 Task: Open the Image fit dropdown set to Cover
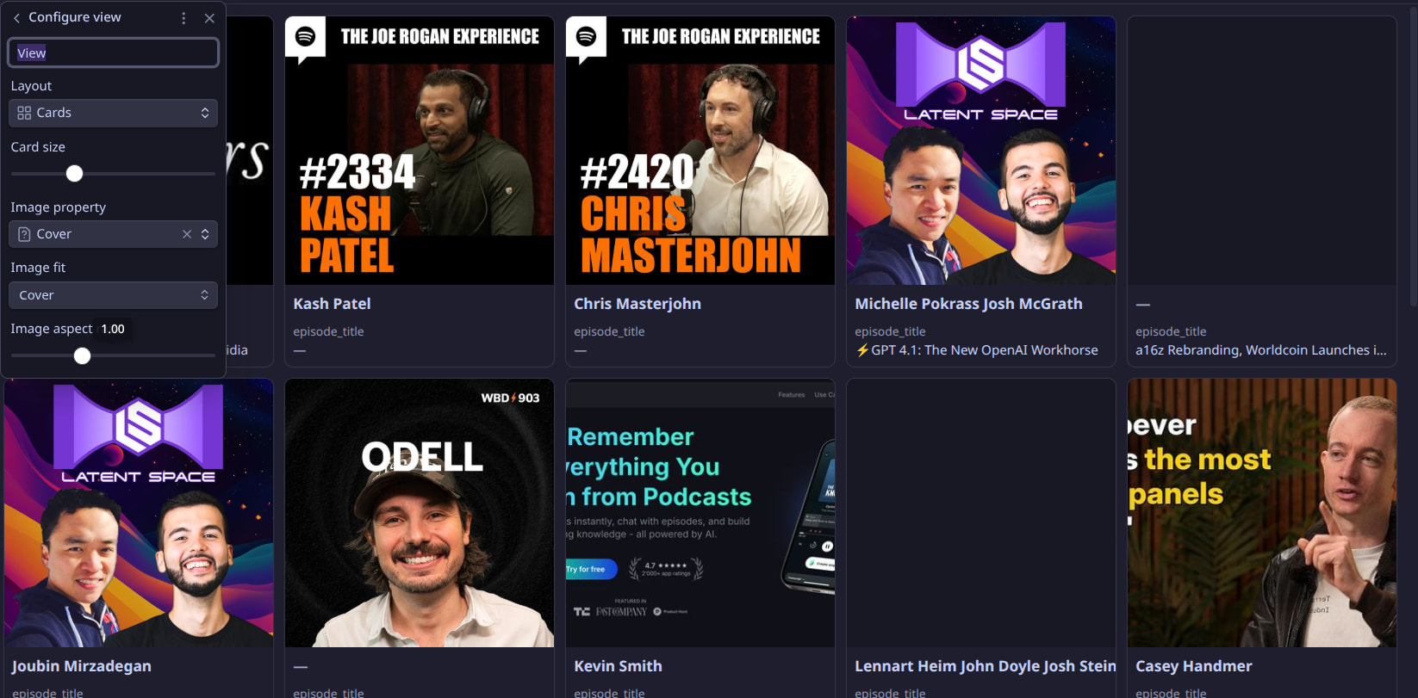pos(113,295)
